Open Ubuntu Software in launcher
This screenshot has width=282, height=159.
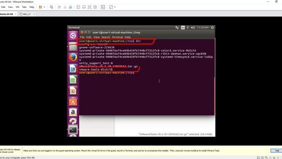(x=73, y=102)
